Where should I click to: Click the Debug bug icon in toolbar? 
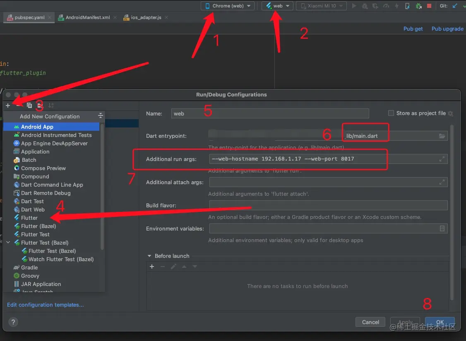coord(365,6)
